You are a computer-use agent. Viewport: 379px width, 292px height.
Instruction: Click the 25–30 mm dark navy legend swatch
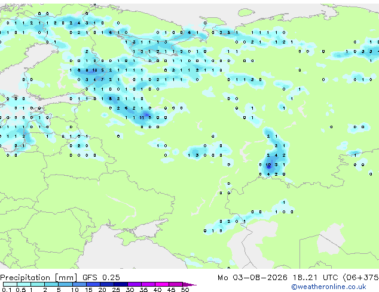tap(121, 284)
